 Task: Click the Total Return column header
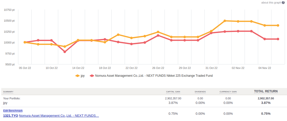click(x=266, y=91)
